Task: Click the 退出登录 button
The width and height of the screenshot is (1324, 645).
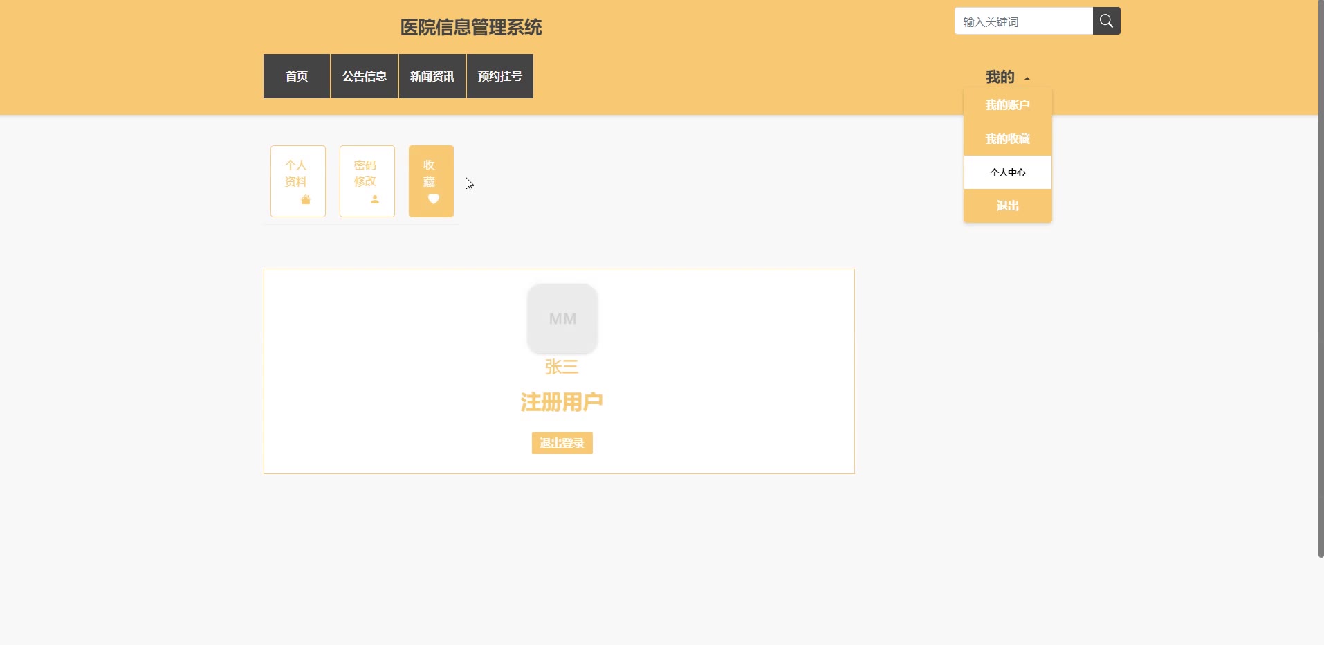Action: pos(562,443)
